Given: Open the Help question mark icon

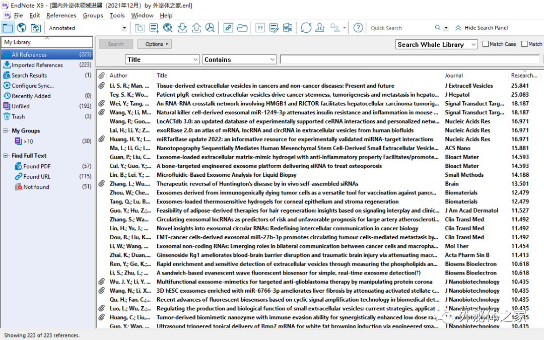Looking at the screenshot, I should pos(358,28).
